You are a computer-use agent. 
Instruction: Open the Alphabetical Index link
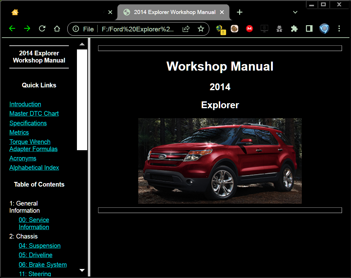point(34,168)
